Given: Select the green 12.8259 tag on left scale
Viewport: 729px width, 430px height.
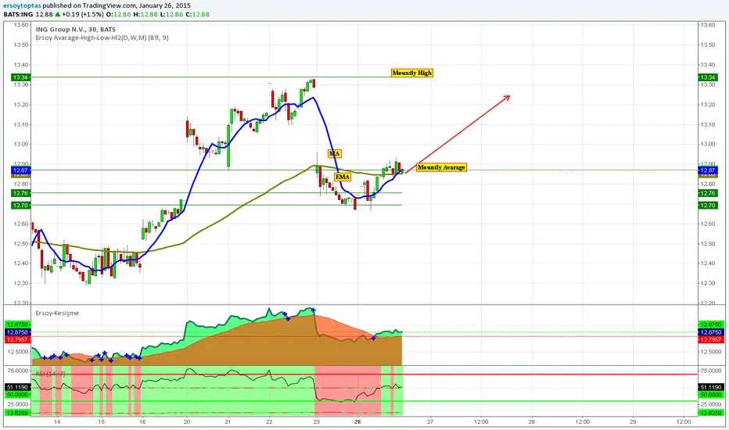Looking at the screenshot, I should 17,412.
